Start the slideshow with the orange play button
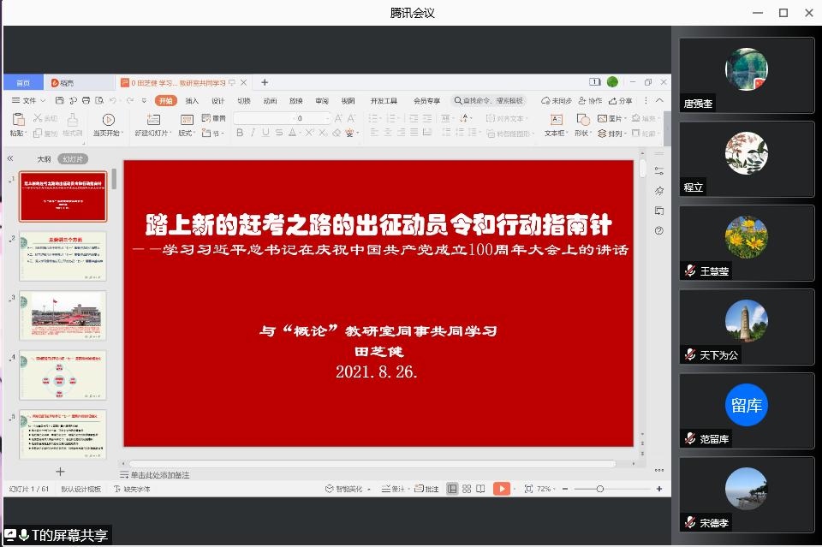The height and width of the screenshot is (547, 822). tap(501, 489)
